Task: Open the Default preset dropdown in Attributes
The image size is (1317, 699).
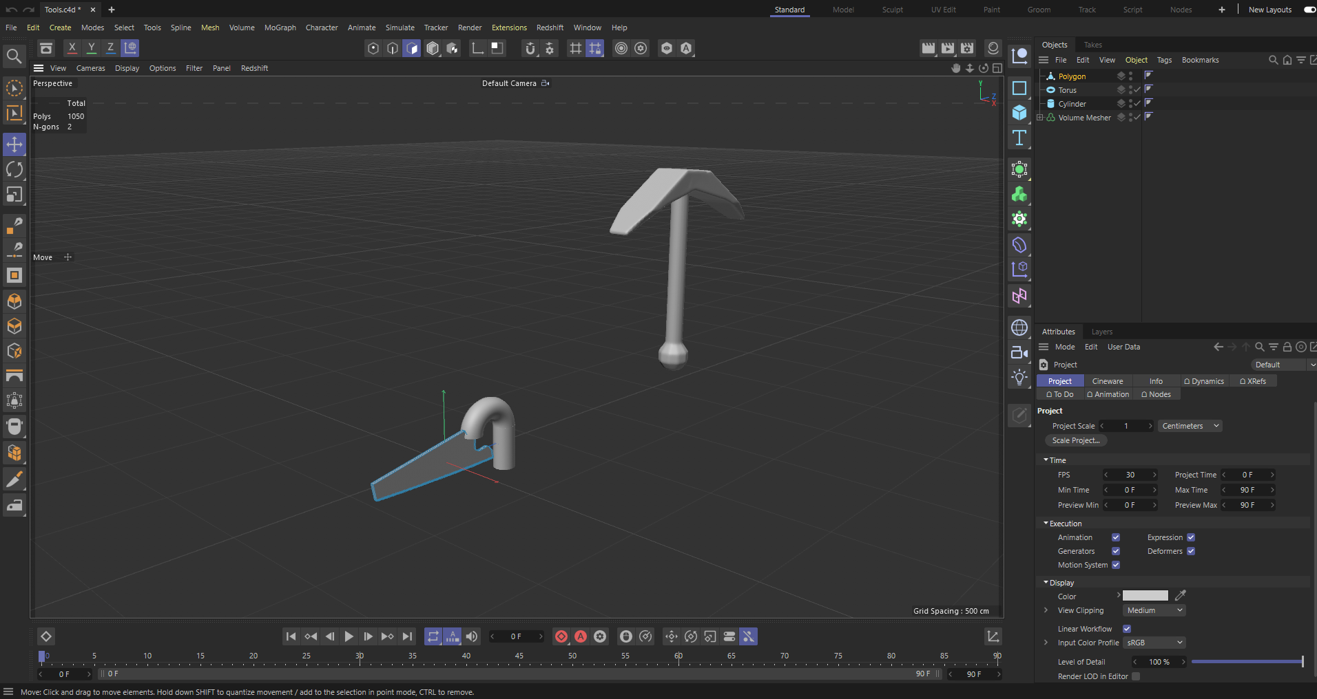Action: [1283, 365]
